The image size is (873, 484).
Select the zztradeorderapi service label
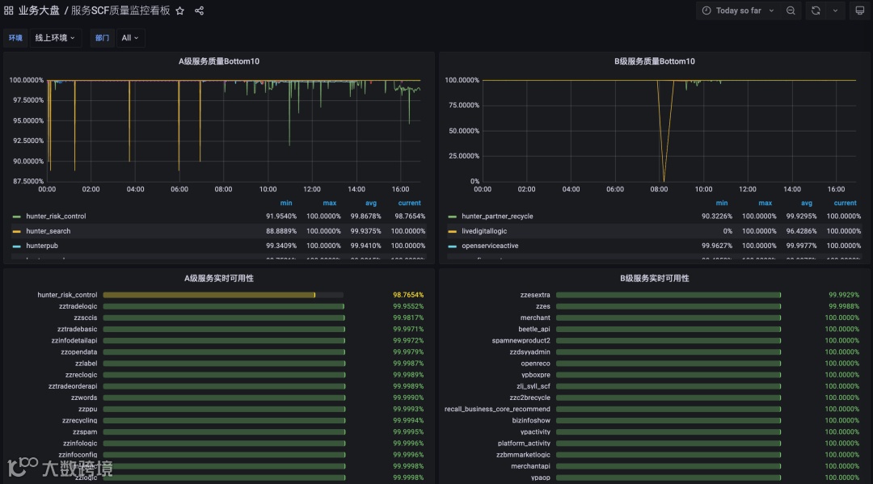[73, 386]
